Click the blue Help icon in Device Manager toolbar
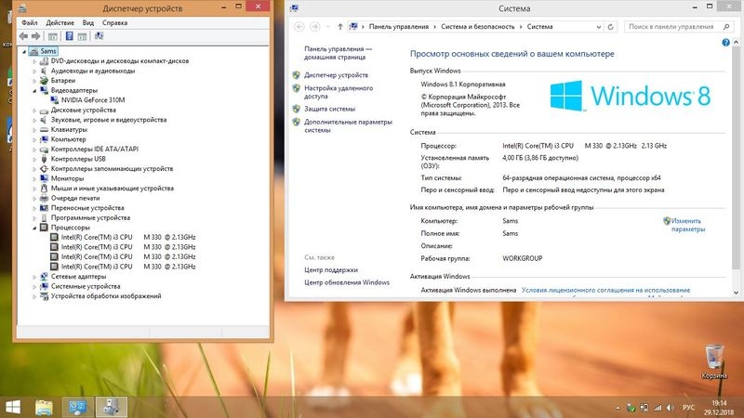Screen dimensions: 744x418 tap(69, 36)
